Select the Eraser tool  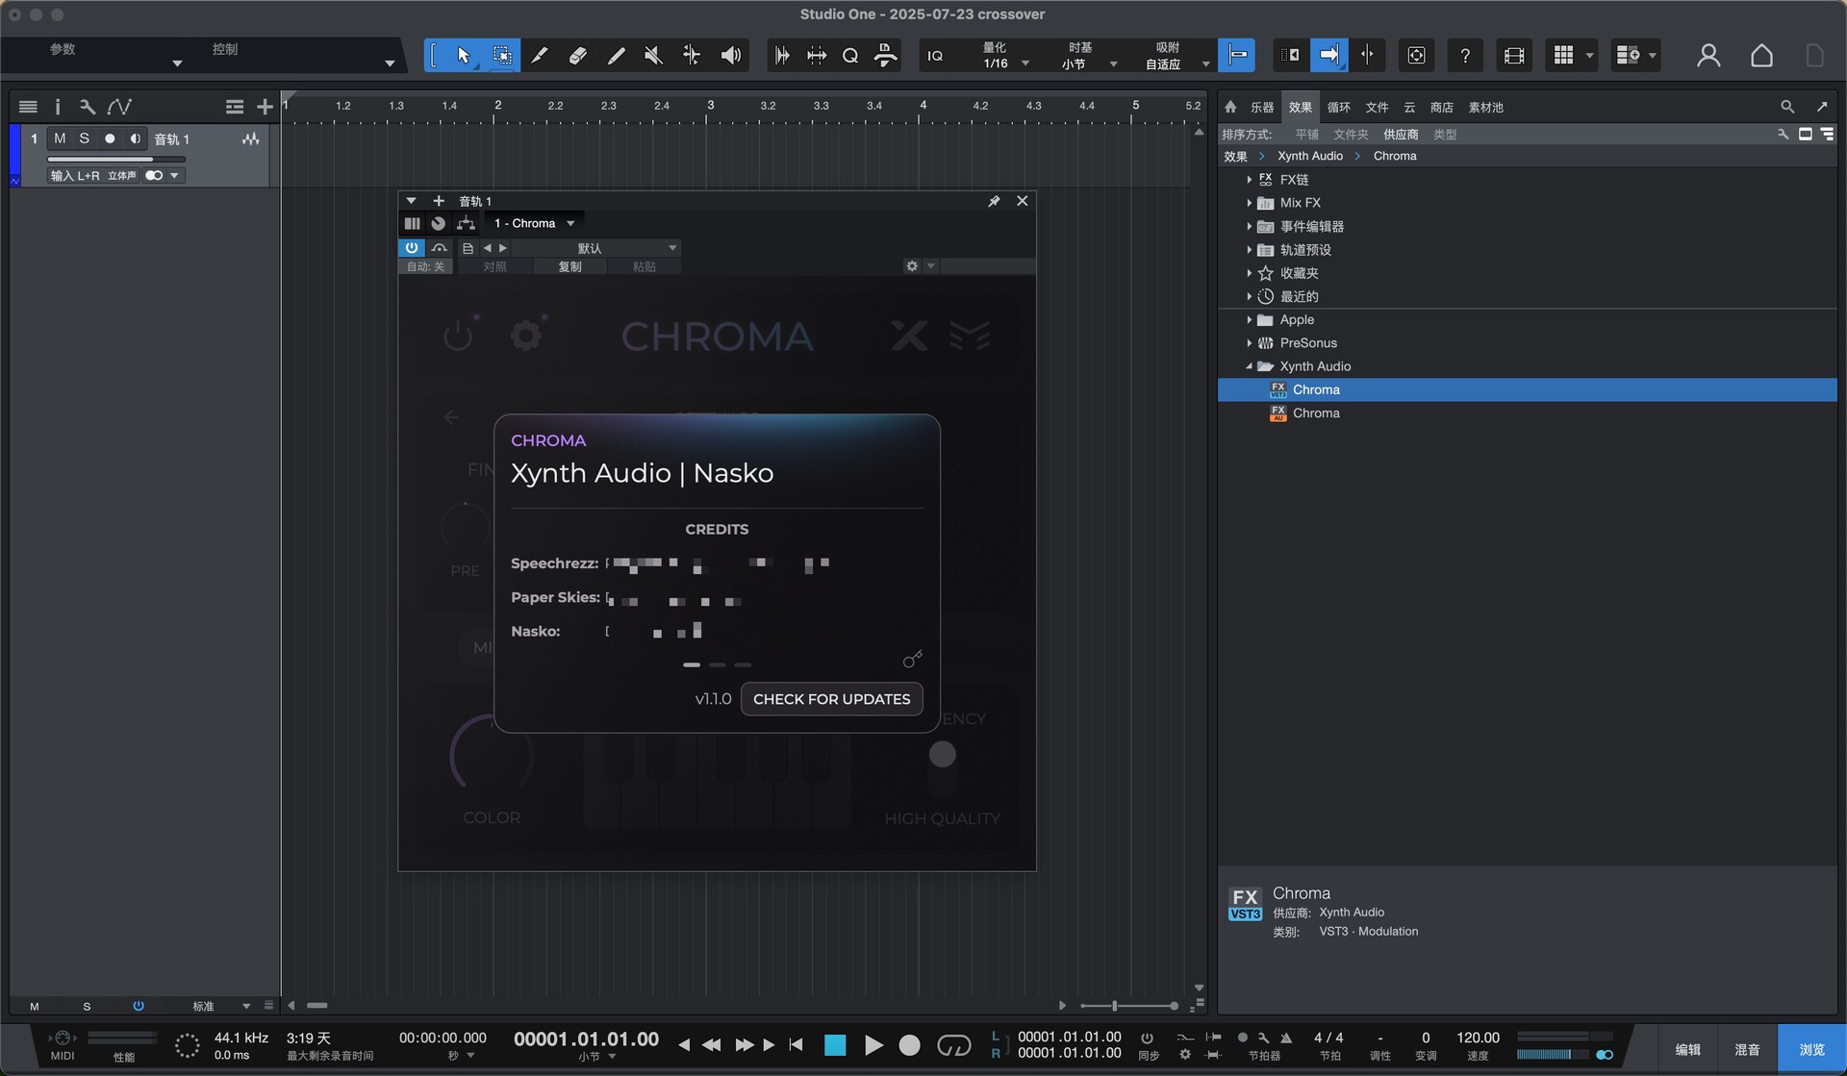[577, 56]
